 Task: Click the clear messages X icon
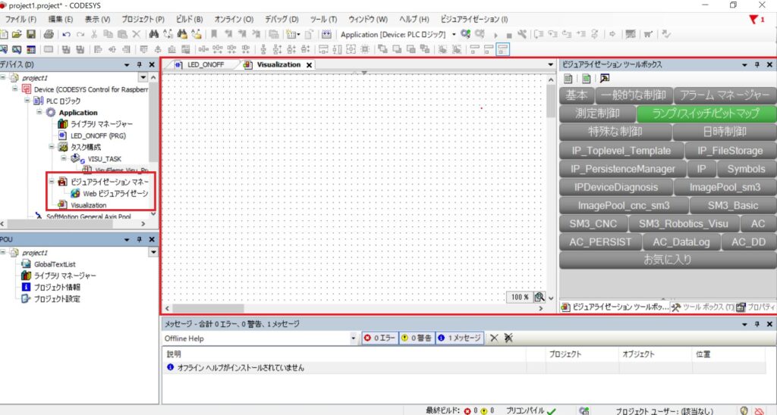click(494, 338)
